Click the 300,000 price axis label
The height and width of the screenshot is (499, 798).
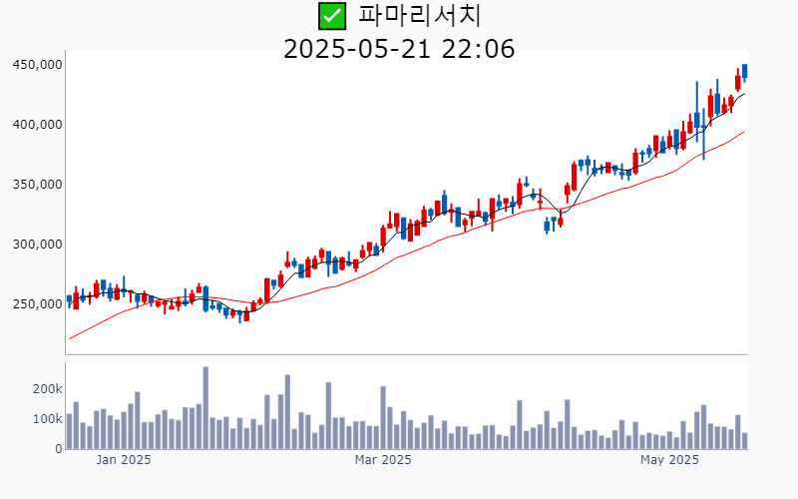click(37, 245)
